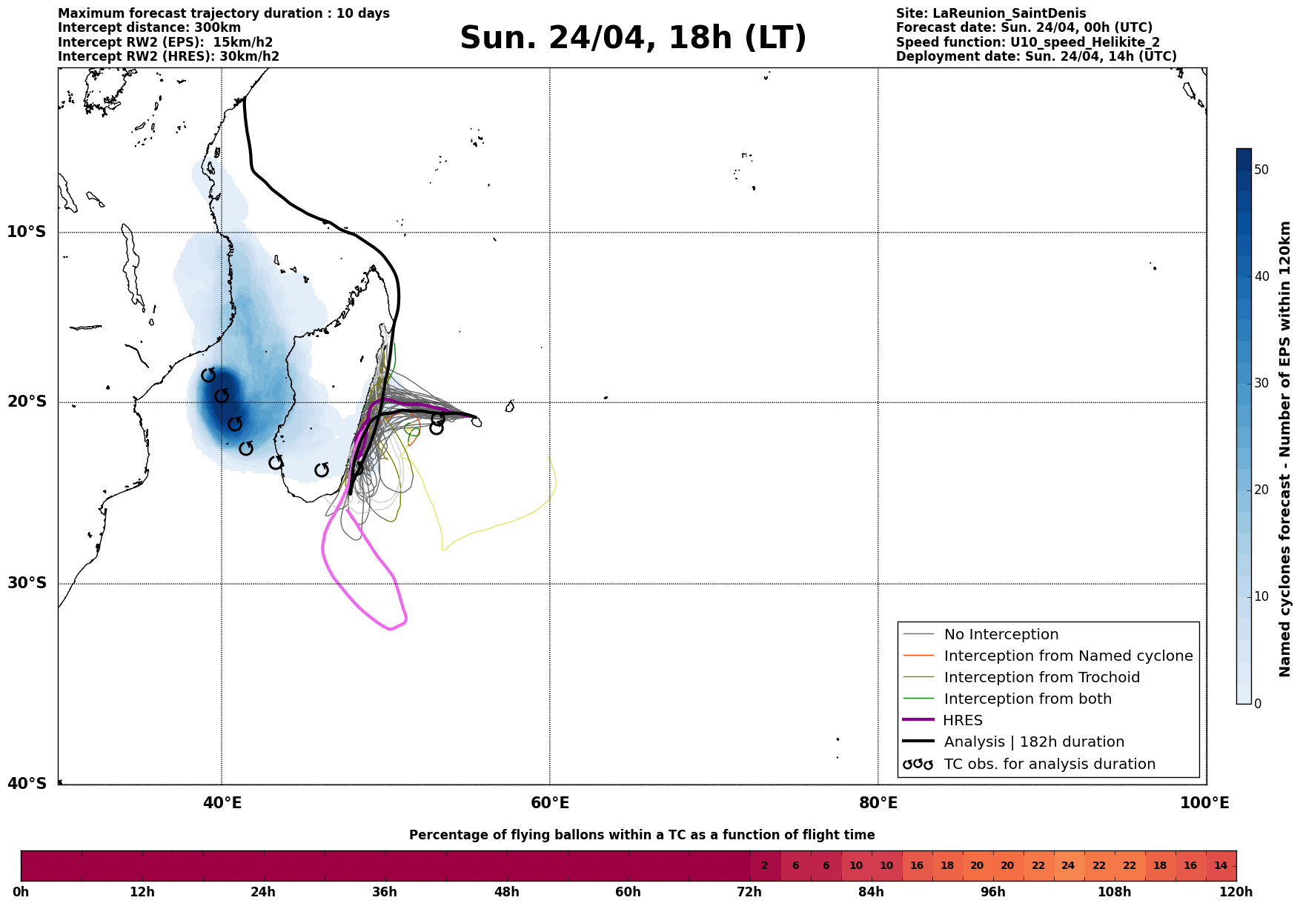The image size is (1300, 906).
Task: Click the 36h flight time tick label
Action: (385, 892)
